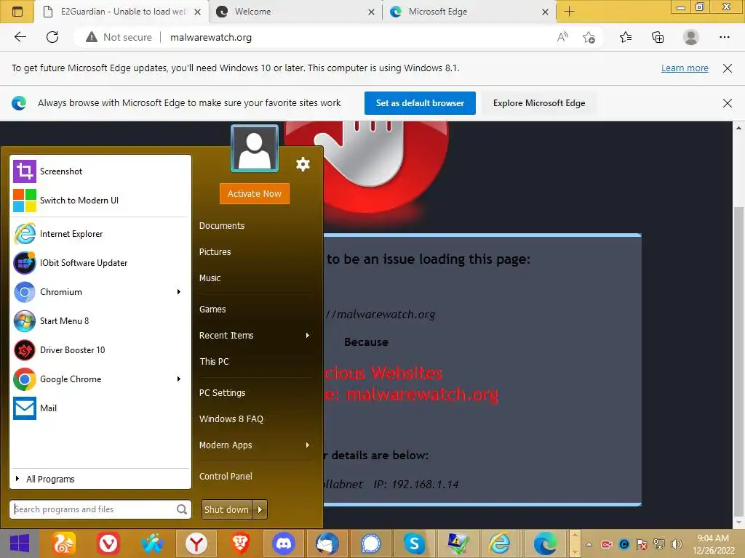Click the Activate Now button

click(x=254, y=193)
